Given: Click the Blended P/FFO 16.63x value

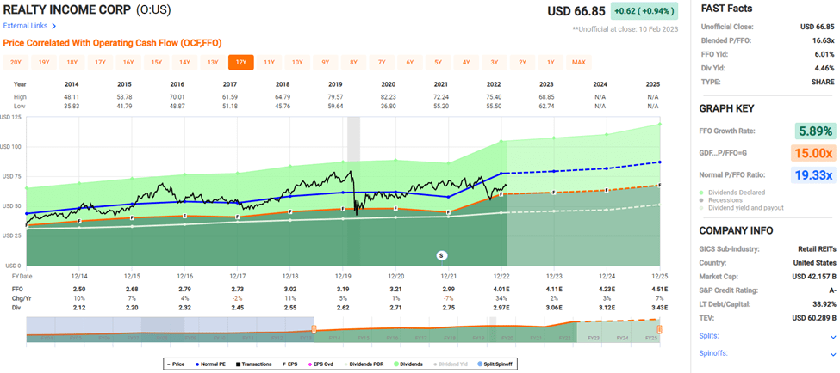Looking at the screenshot, I should point(825,40).
